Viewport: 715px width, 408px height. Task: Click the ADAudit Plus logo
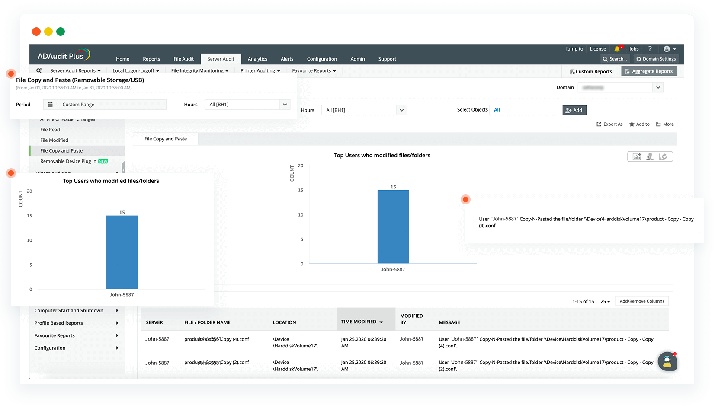click(x=64, y=54)
